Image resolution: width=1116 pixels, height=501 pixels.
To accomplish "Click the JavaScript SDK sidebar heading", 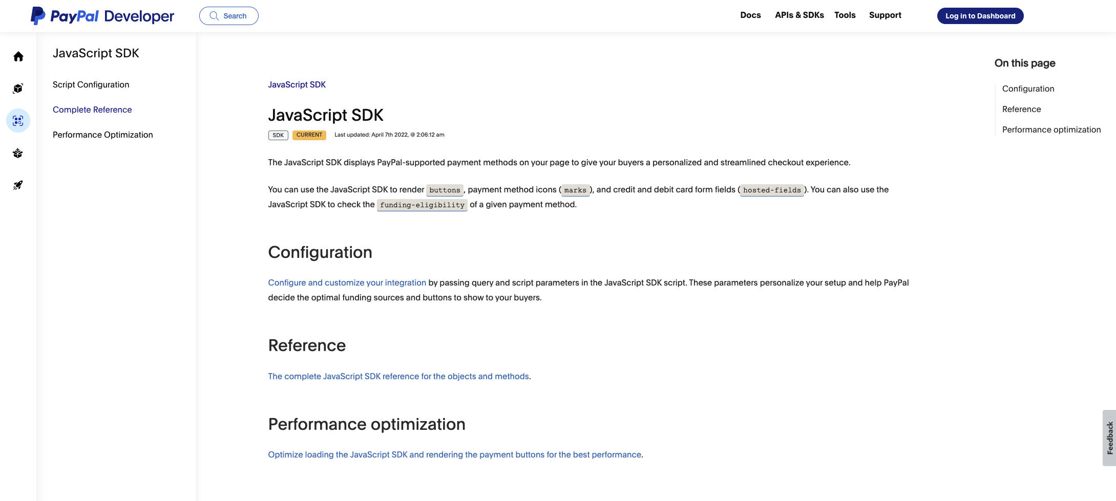I will pos(96,53).
